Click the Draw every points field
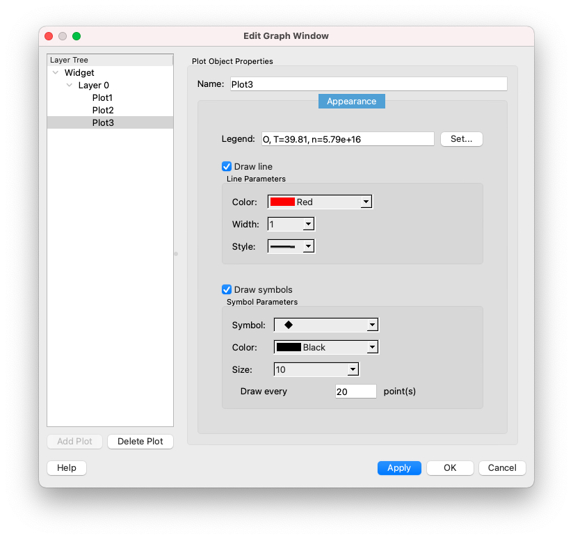Image resolution: width=573 pixels, height=539 pixels. 355,392
